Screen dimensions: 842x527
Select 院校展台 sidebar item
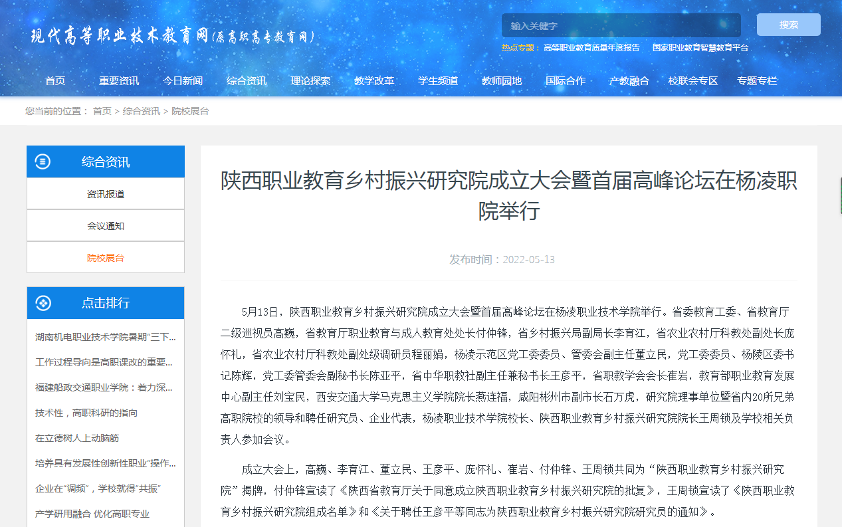coord(106,258)
